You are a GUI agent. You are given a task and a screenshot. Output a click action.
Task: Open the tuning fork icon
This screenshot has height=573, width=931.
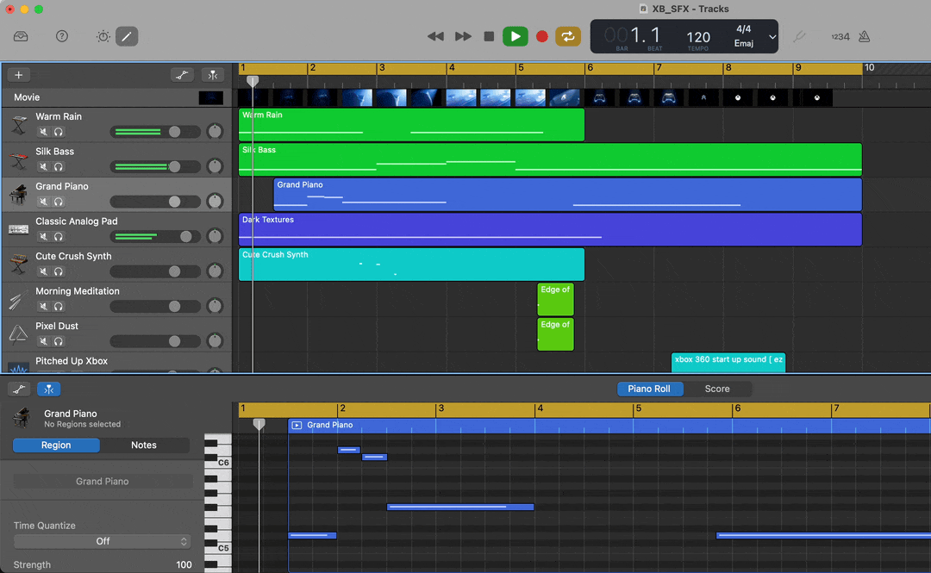point(797,36)
